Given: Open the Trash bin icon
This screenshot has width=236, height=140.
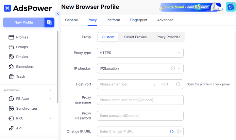Looking at the screenshot, I should coord(11,76).
